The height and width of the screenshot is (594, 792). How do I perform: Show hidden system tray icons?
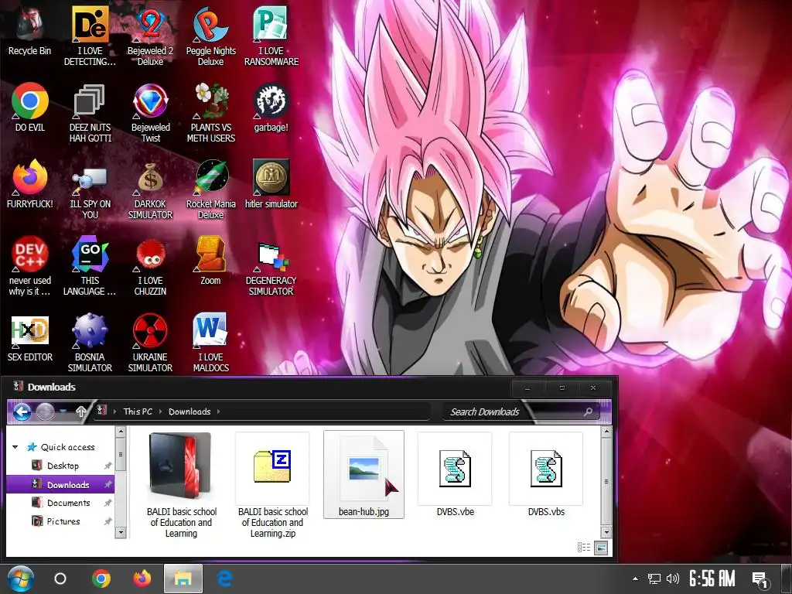636,579
